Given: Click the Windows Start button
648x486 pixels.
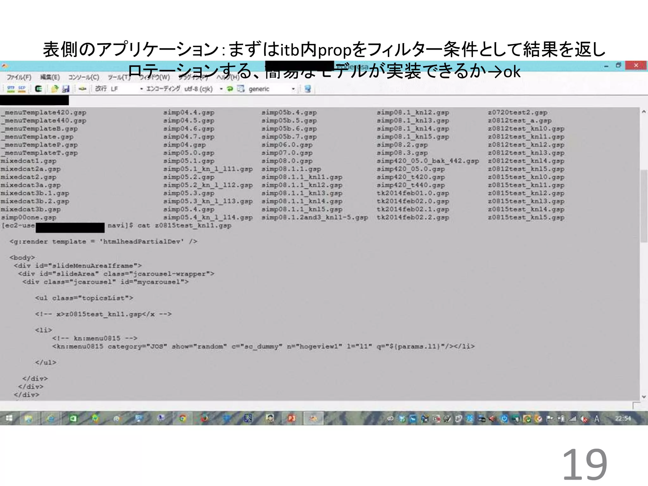Looking at the screenshot, I should [x=9, y=419].
